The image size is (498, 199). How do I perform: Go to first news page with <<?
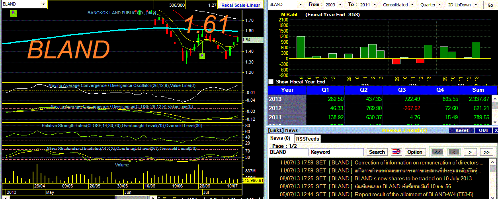pyautogui.click(x=437, y=152)
